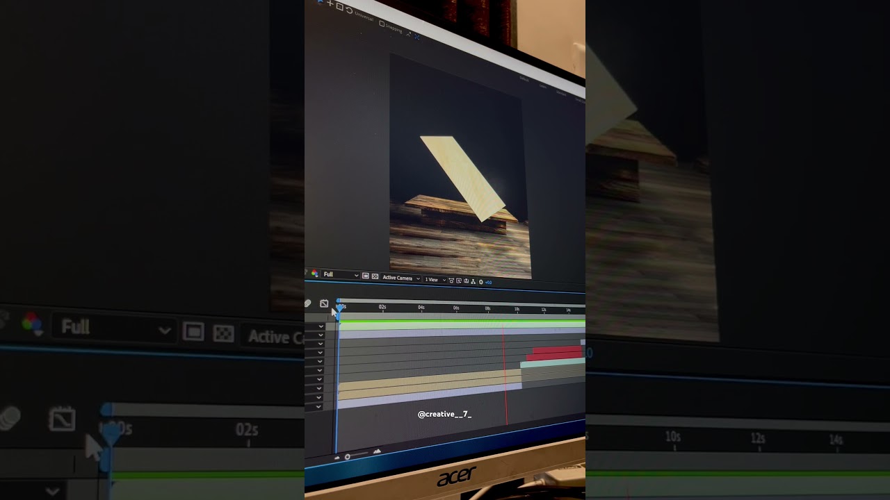Click the timeline zoom out mountain icon
890x500 pixels.
(x=337, y=458)
